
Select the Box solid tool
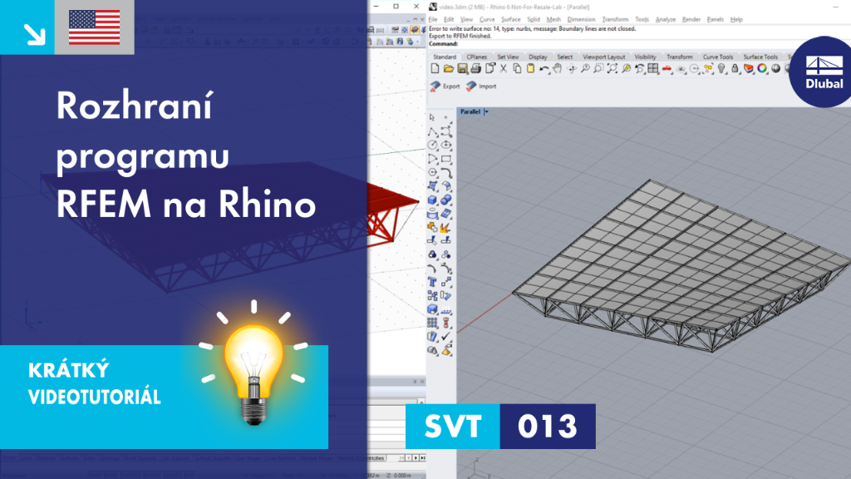tap(432, 200)
